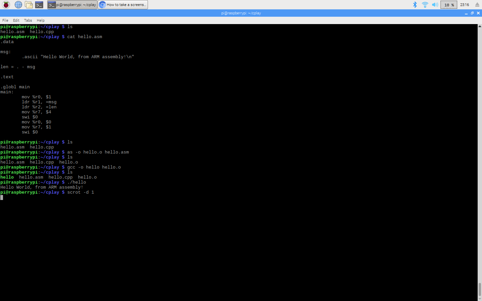The height and width of the screenshot is (301, 482).
Task: Open the Edit menu
Action: 16,20
